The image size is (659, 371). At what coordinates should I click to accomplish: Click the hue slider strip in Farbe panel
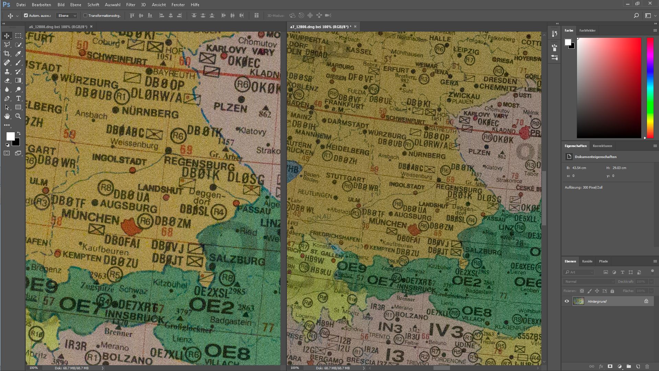pyautogui.click(x=650, y=88)
